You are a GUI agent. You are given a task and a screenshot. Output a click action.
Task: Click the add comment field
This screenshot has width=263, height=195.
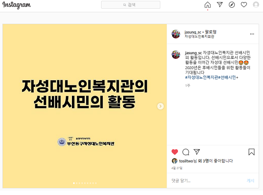click(207, 181)
